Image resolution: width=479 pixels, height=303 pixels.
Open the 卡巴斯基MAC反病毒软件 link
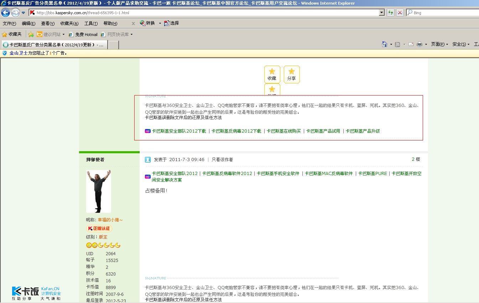[x=329, y=174]
